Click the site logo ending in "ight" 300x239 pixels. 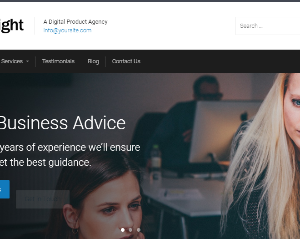pos(11,25)
